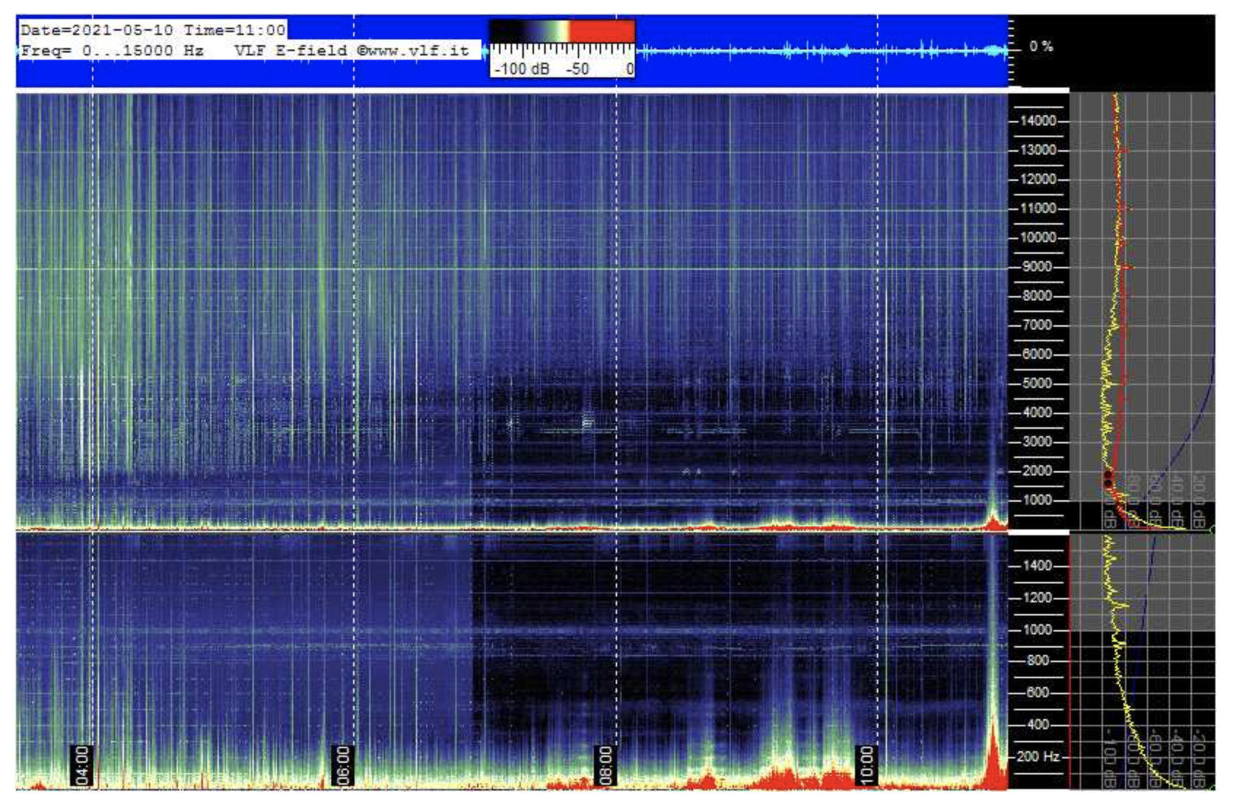Select the 10:00 time marker
1246x808 pixels.
pos(866,765)
